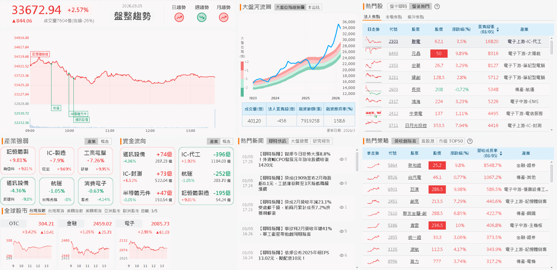Viewport: 557px width, 270px height.
Task: Switch 熱門股 to 盤後熱門
Action: [x=420, y=6]
